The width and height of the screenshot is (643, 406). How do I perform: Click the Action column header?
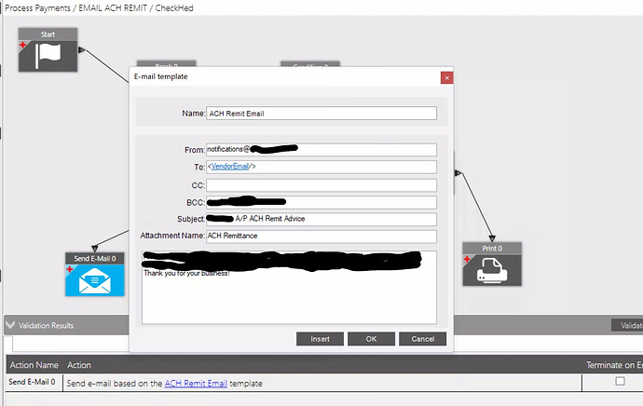(x=79, y=365)
